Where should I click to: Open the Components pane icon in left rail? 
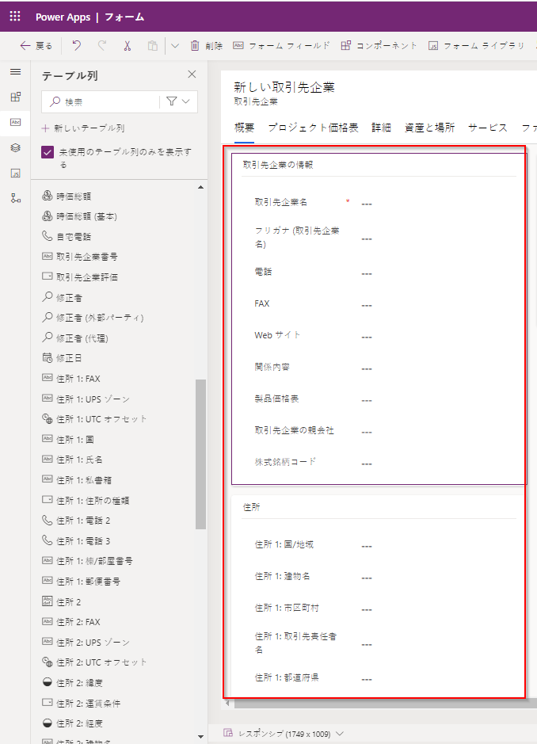(x=15, y=97)
